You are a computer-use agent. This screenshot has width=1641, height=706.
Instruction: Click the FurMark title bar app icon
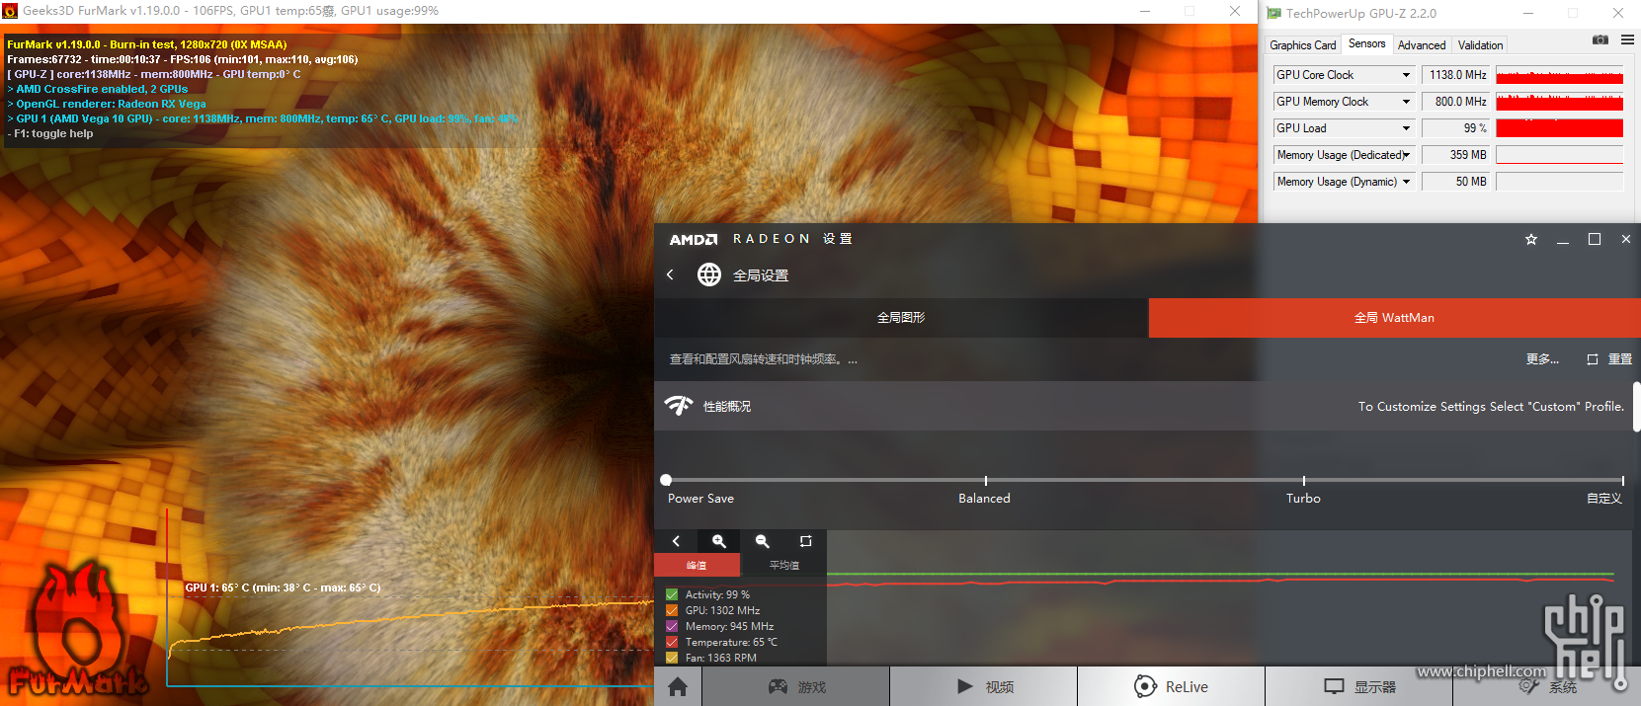click(10, 11)
